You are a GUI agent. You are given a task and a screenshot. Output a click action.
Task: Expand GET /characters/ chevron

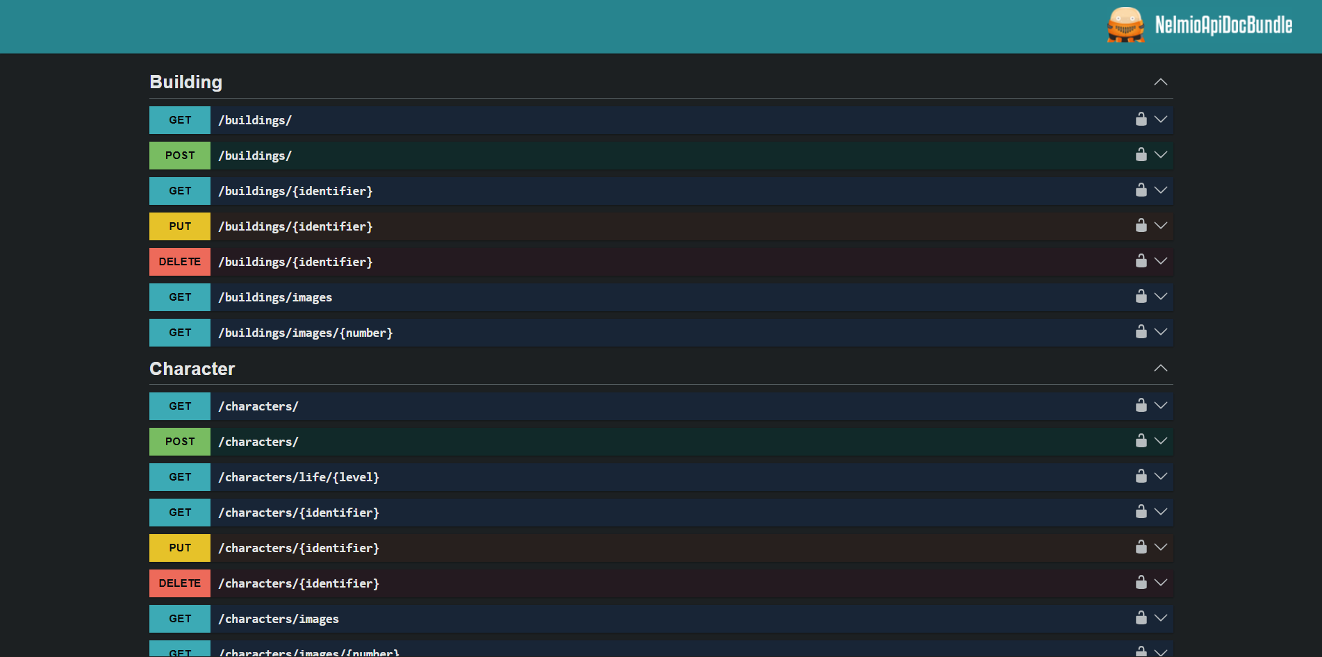coord(1160,406)
